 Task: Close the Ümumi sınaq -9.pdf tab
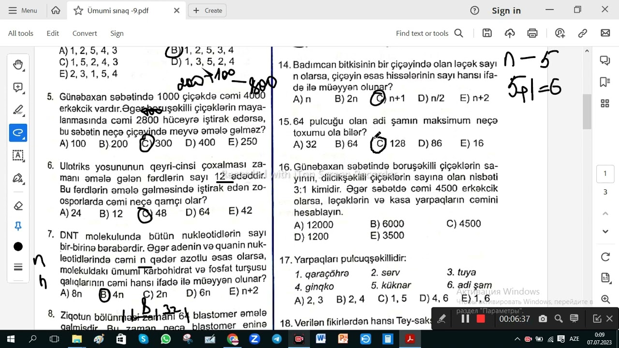(177, 11)
